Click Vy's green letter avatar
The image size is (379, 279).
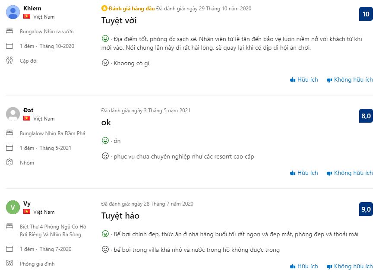[13, 207]
